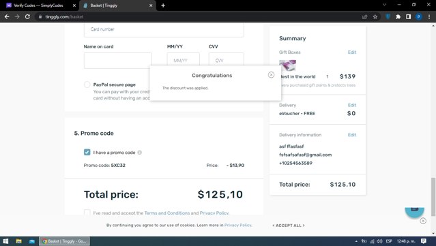436x246 pixels.
Task: Open the taskbar clock 12:48 p. m.
Action: coord(406,241)
